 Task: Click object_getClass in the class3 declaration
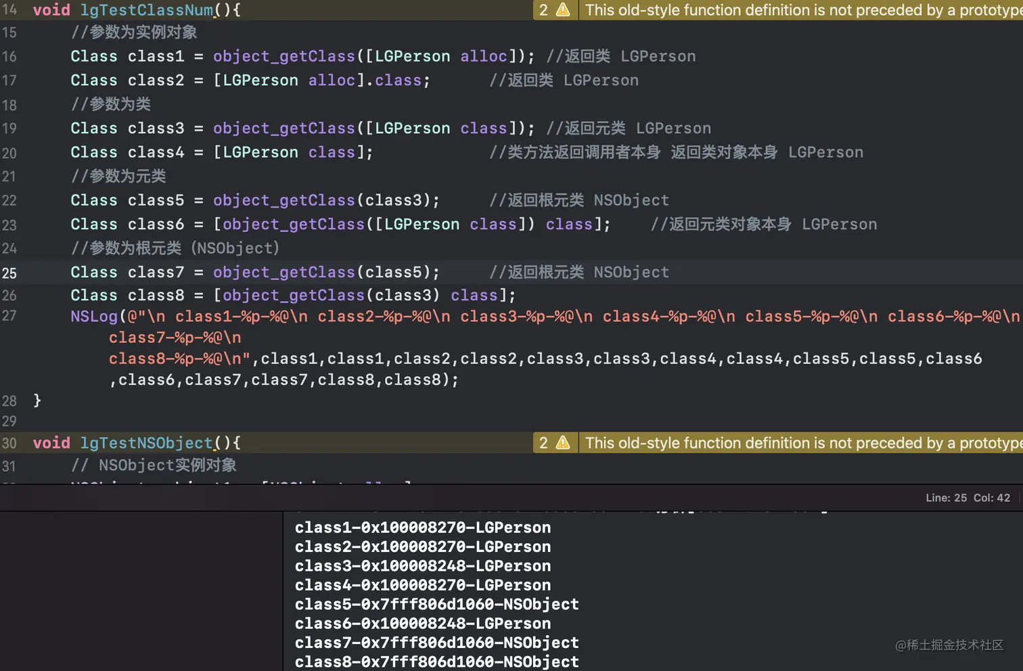pyautogui.click(x=284, y=129)
